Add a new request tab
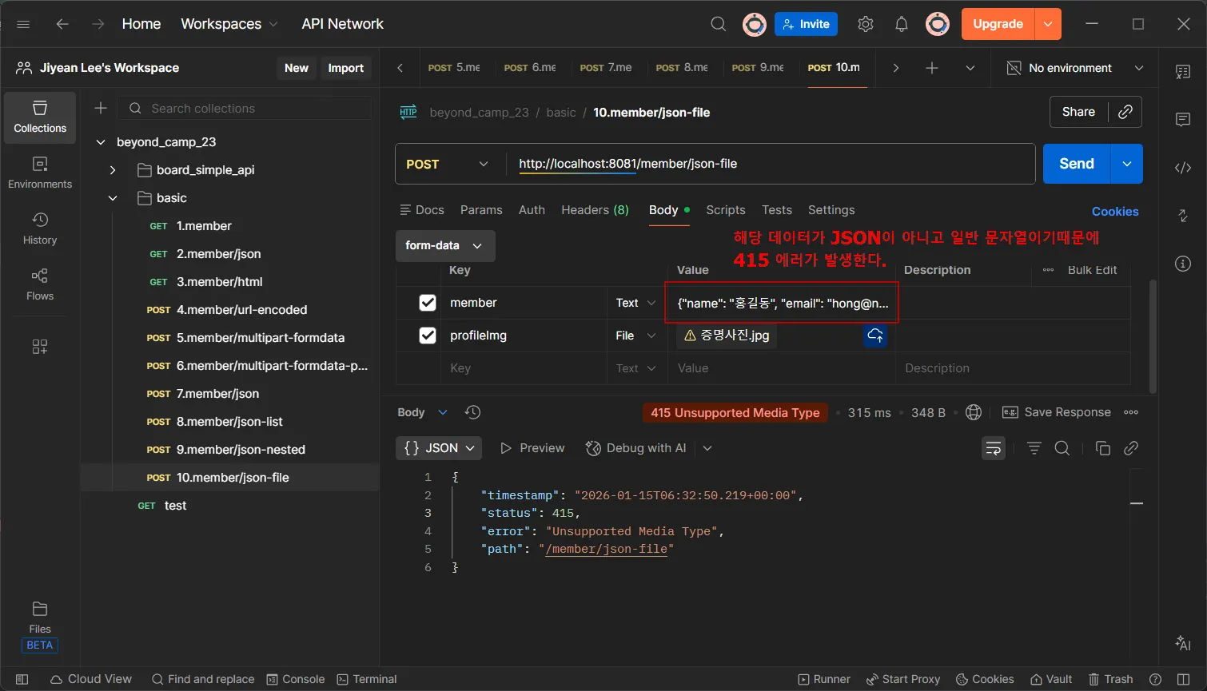The height and width of the screenshot is (691, 1207). tap(932, 68)
